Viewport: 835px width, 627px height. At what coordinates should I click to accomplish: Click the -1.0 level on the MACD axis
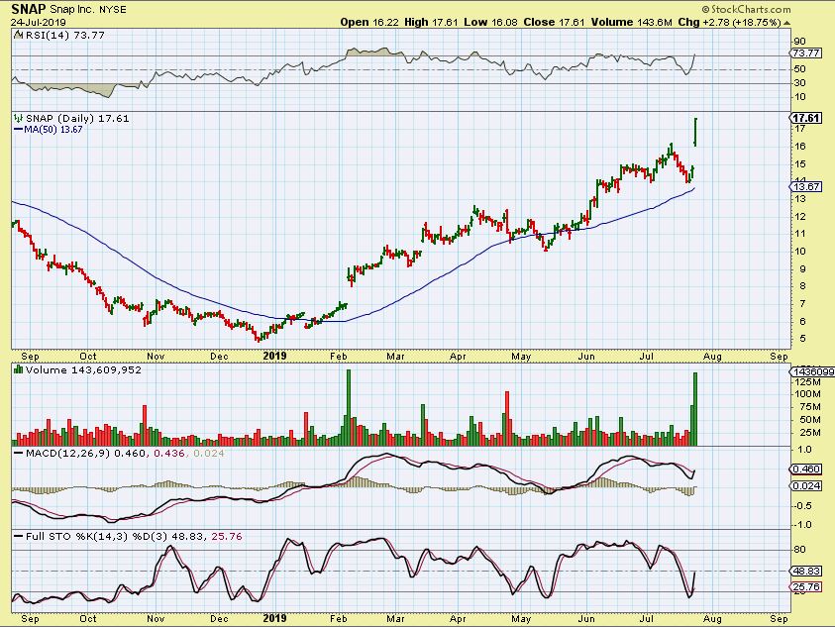[x=801, y=525]
